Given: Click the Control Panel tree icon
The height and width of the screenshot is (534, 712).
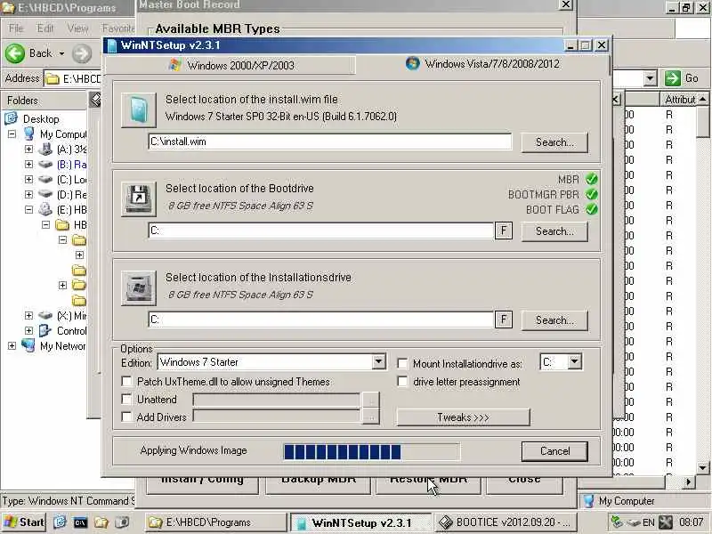Looking at the screenshot, I should point(45,330).
